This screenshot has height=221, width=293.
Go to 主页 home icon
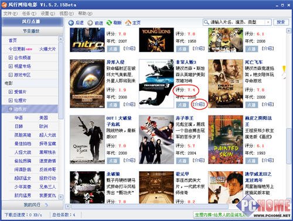(128, 23)
